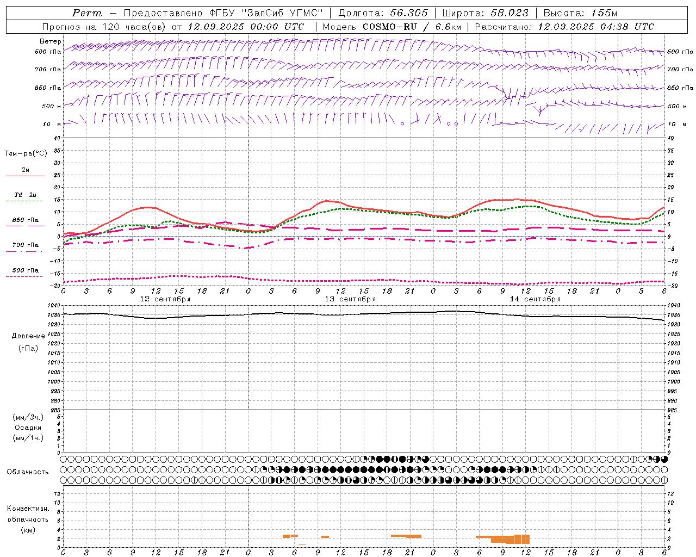The height and width of the screenshot is (557, 696).
Task: Click the line sample under "700 гПа" legend
Action: tap(24, 251)
